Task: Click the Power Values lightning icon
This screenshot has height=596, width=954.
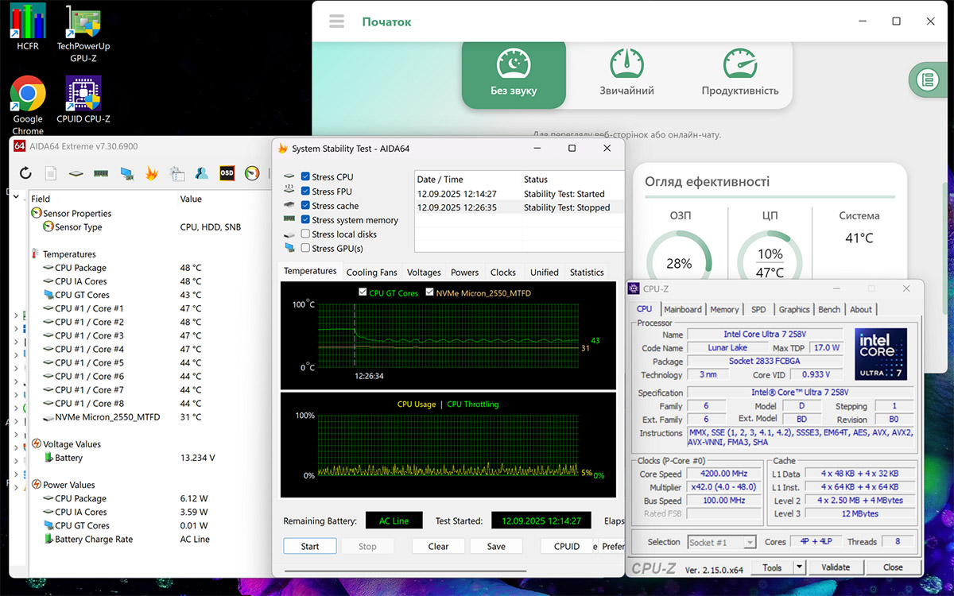Action: click(x=36, y=485)
